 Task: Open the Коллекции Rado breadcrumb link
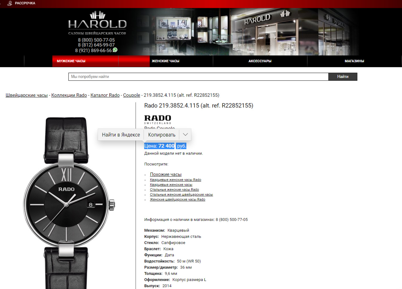point(69,95)
